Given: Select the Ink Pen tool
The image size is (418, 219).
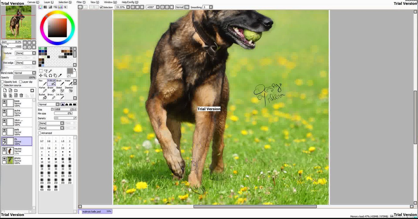Looking at the screenshot, I should point(60,96).
